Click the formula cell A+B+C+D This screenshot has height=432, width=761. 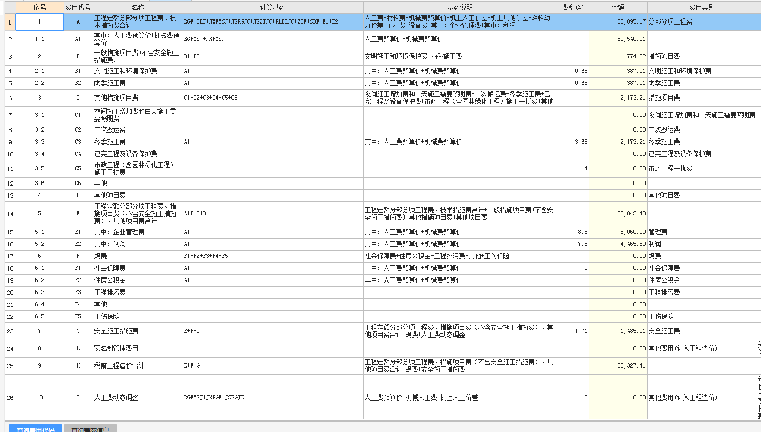point(273,214)
